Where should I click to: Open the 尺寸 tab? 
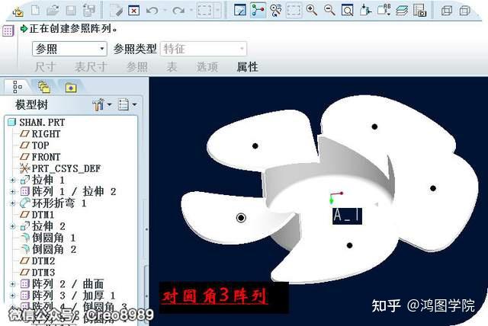(x=45, y=67)
